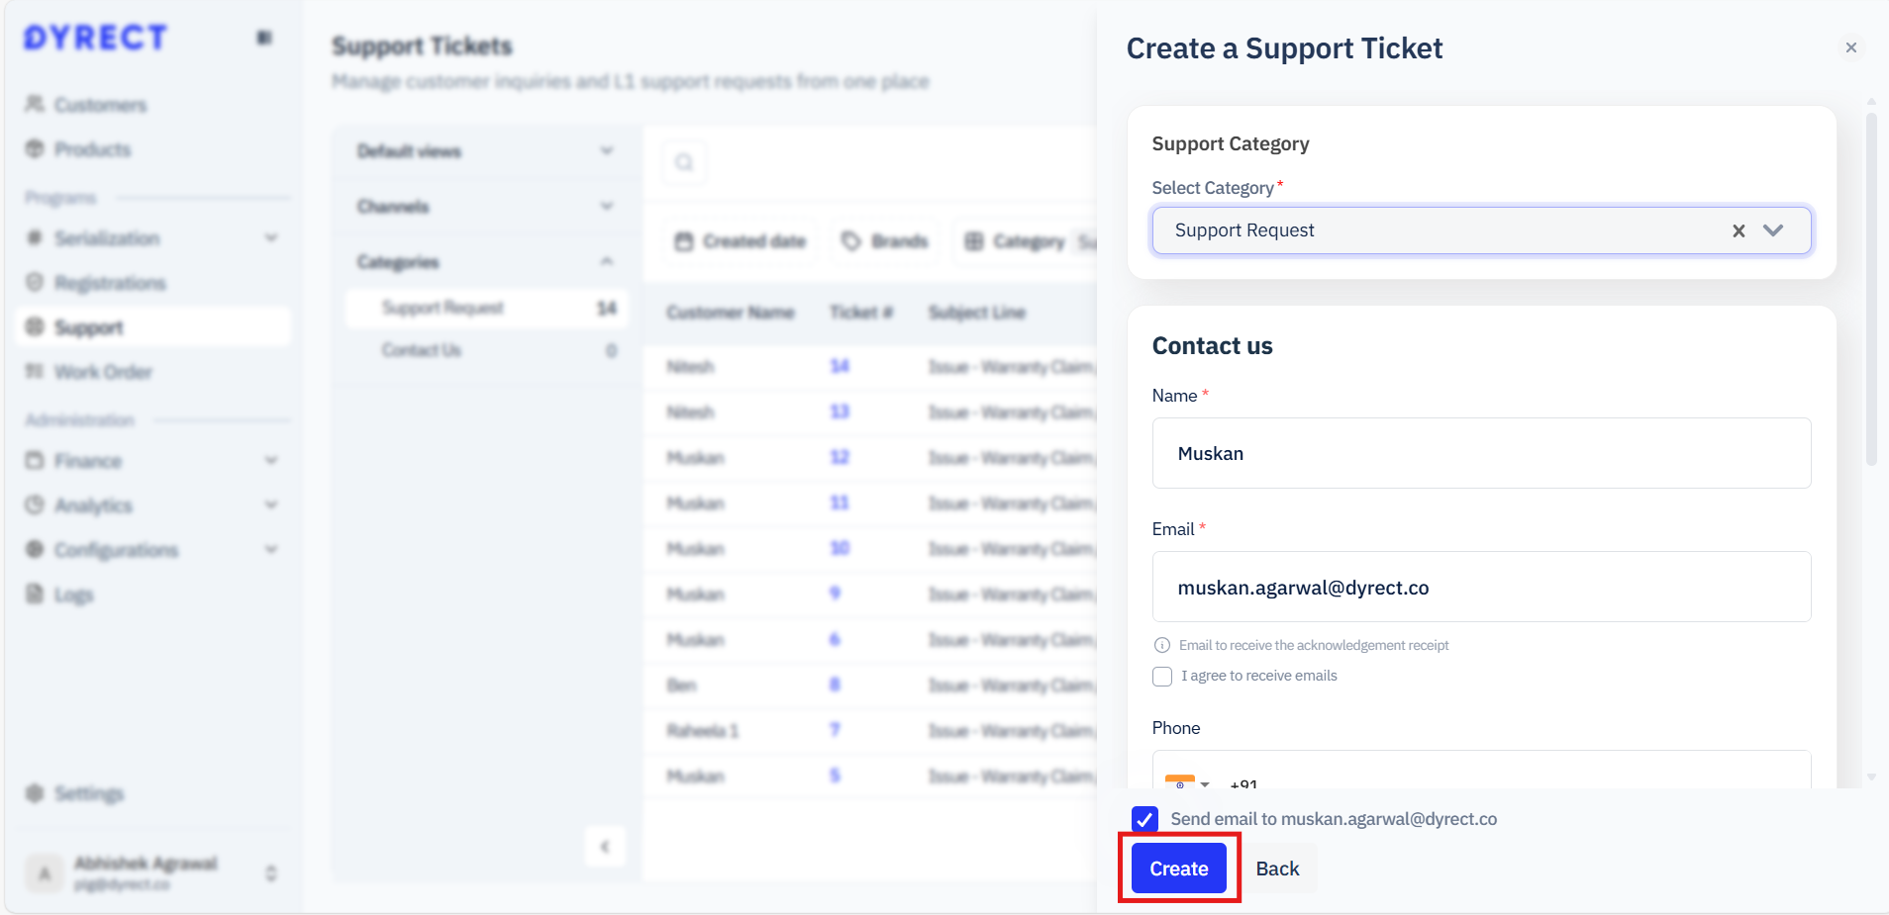Enable I agree to receive emails

[1162, 677]
